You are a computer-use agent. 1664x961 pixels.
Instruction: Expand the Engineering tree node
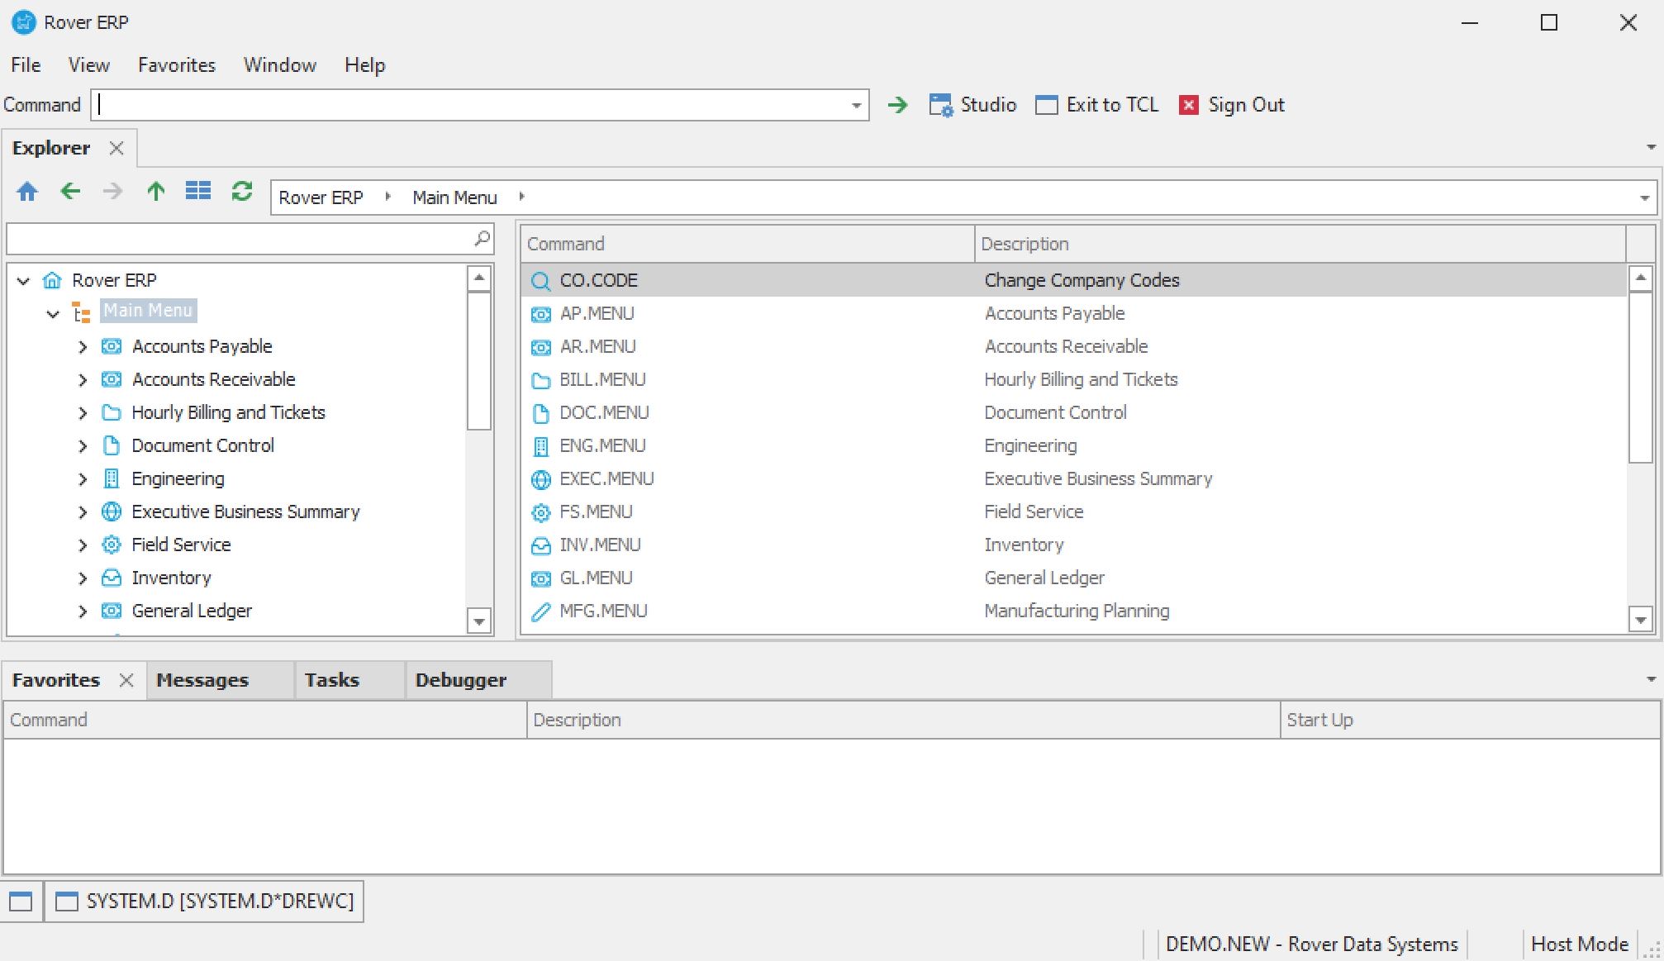83,479
